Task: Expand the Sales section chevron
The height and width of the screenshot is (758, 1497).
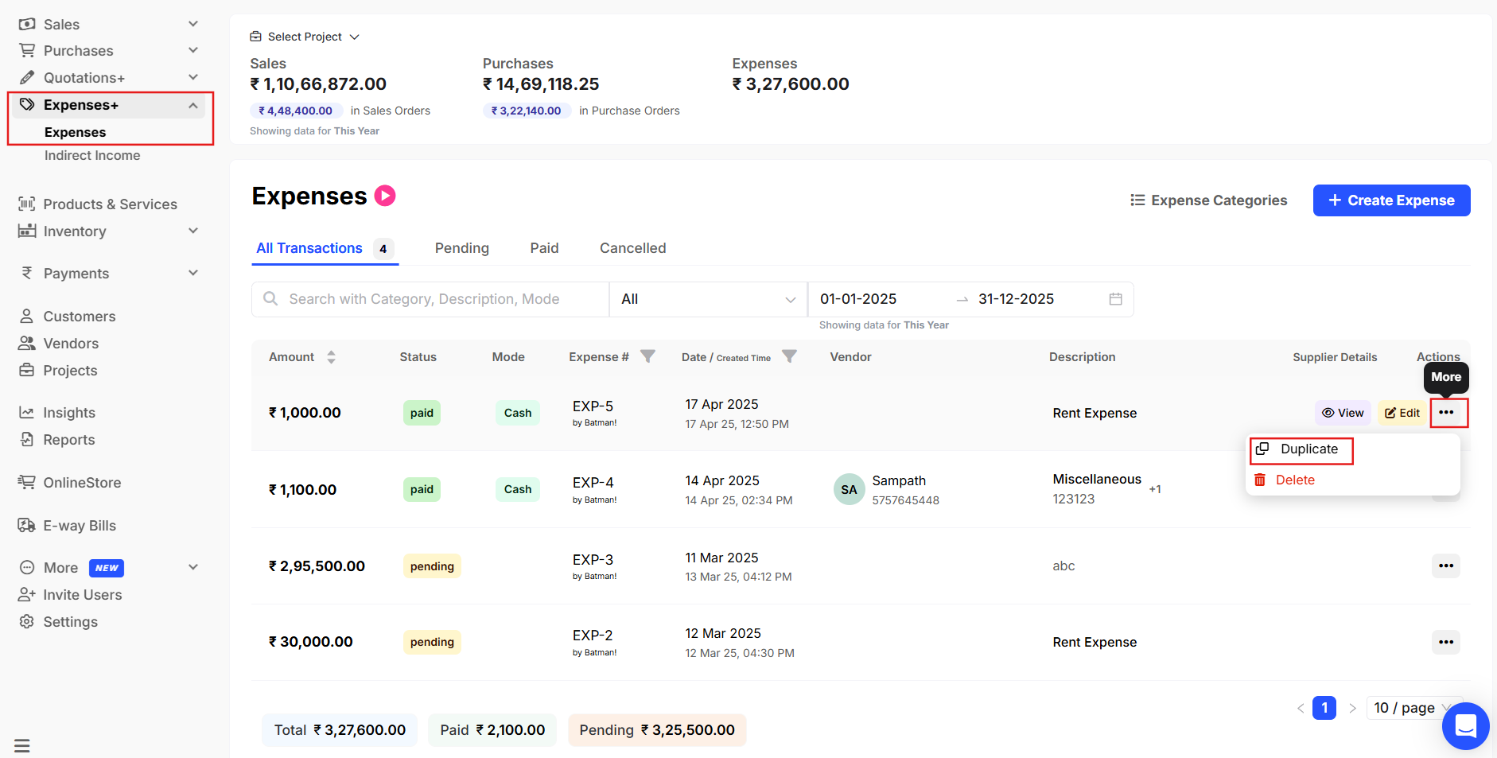Action: tap(193, 24)
